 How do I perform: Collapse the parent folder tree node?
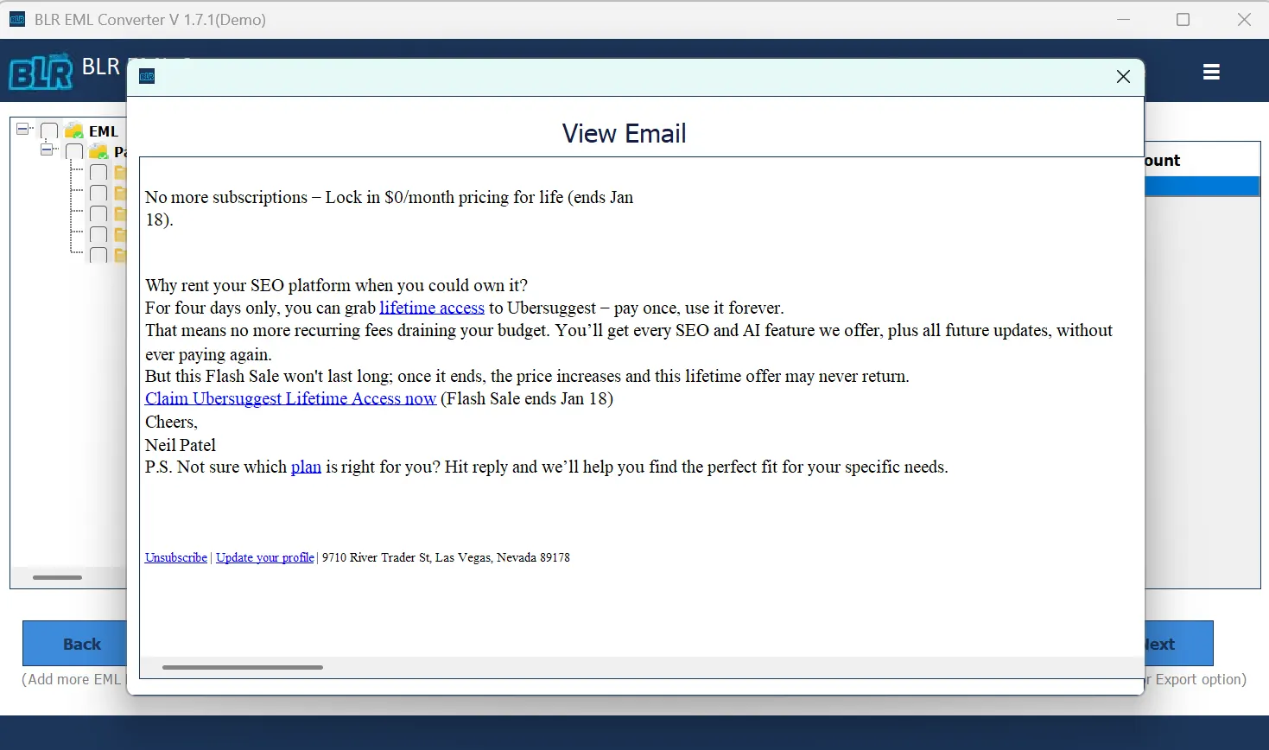tap(48, 149)
